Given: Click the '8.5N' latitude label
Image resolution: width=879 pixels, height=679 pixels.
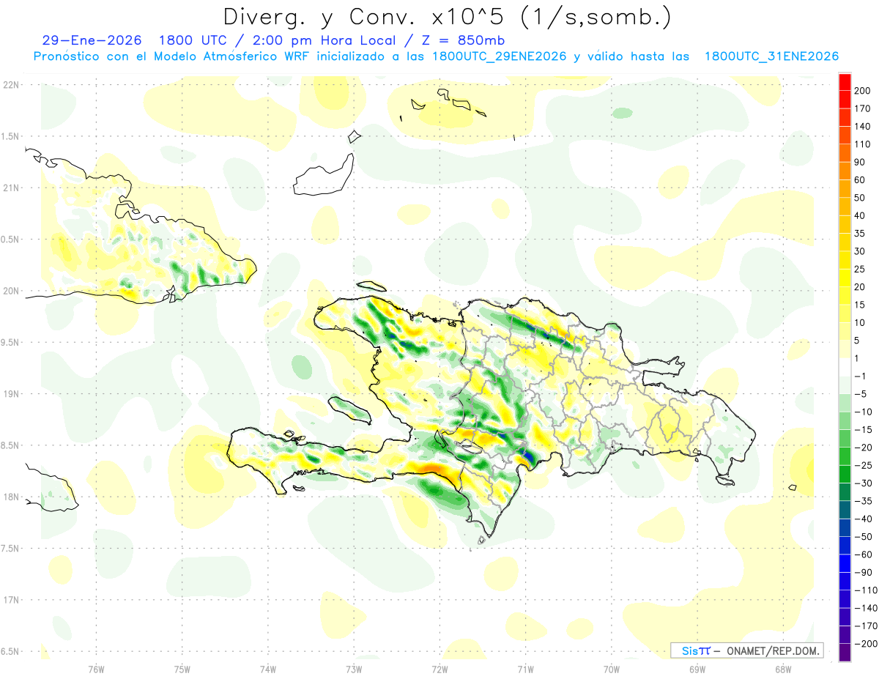Looking at the screenshot, I should (10, 445).
